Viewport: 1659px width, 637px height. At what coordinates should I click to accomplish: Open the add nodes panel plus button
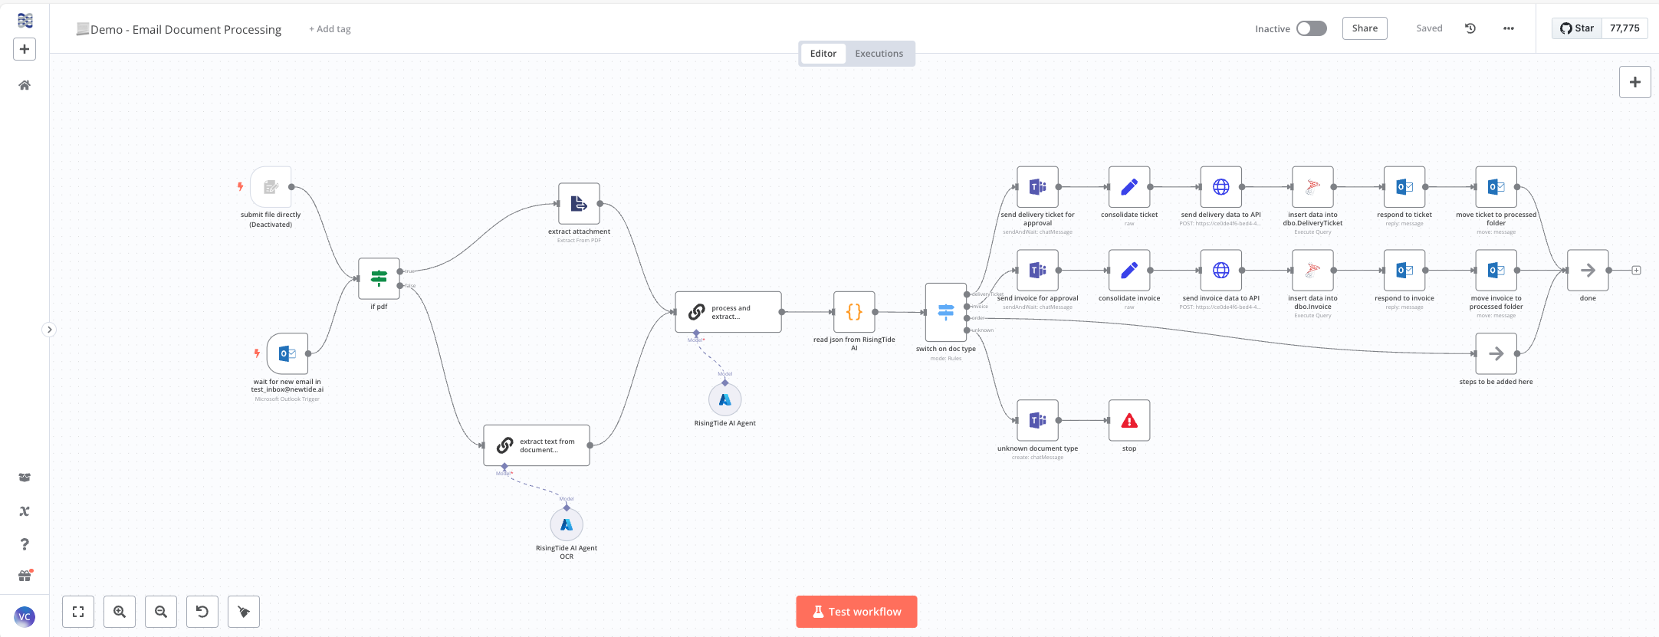[x=1634, y=82]
